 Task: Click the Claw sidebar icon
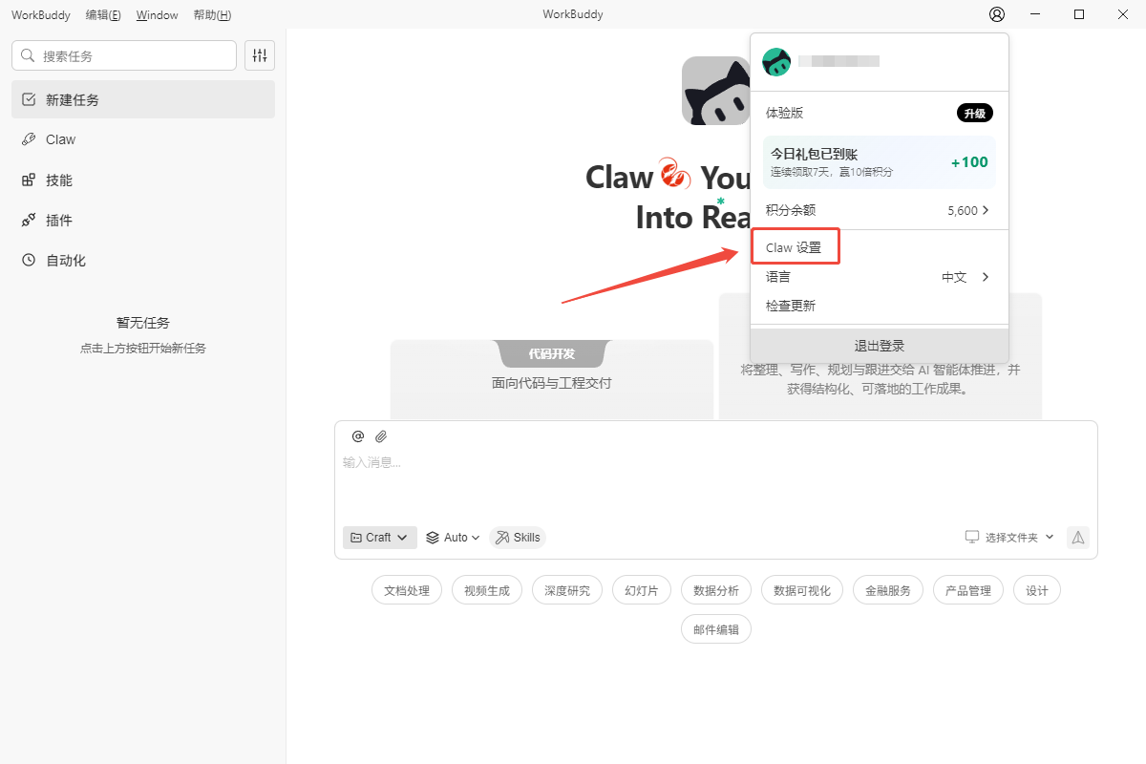(29, 139)
